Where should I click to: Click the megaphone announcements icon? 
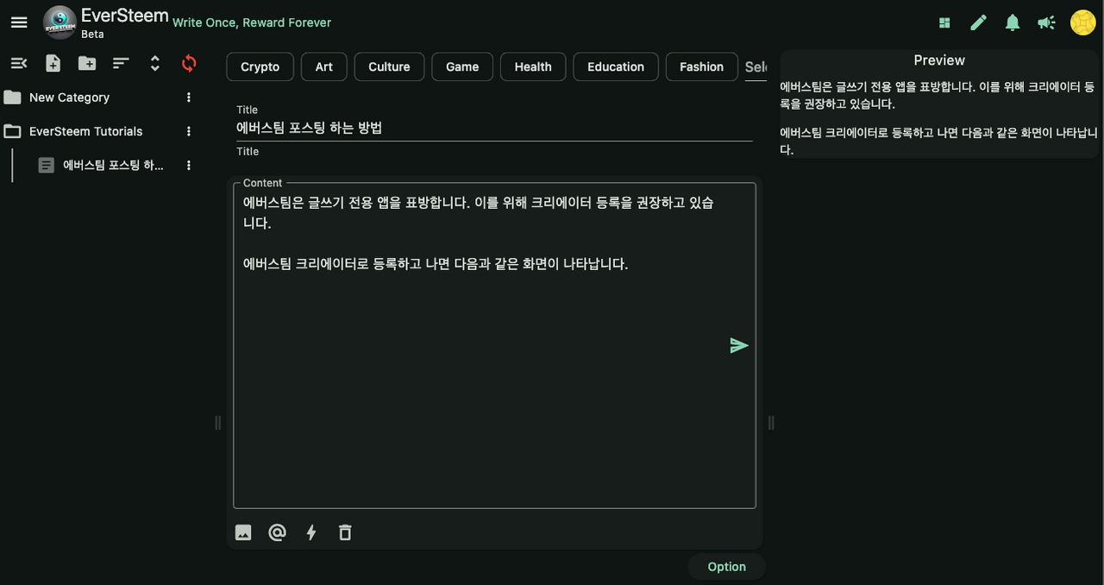[1046, 22]
